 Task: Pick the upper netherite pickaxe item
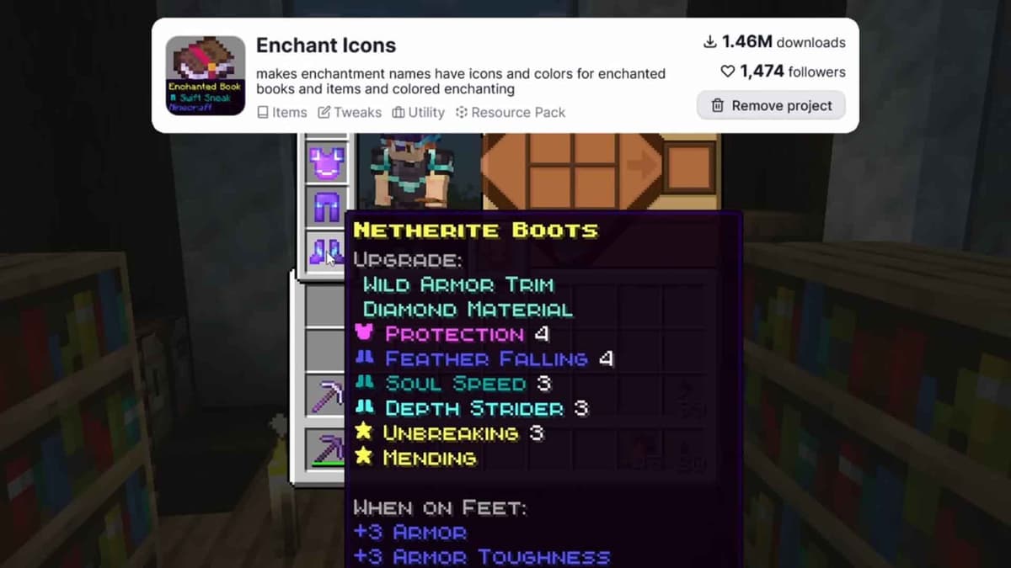tap(326, 394)
